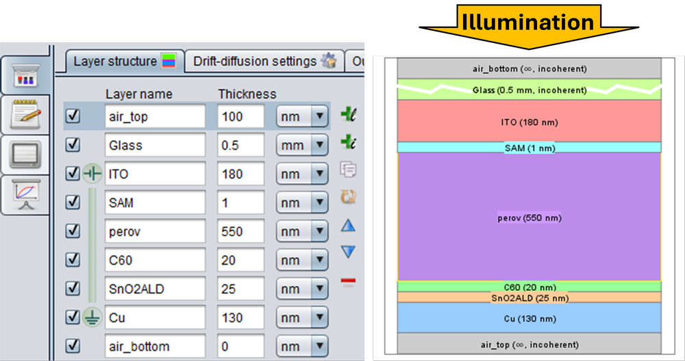Viewport: 685px width, 361px height.
Task: Click the Cu thickness field showing 130
Action: coord(240,318)
